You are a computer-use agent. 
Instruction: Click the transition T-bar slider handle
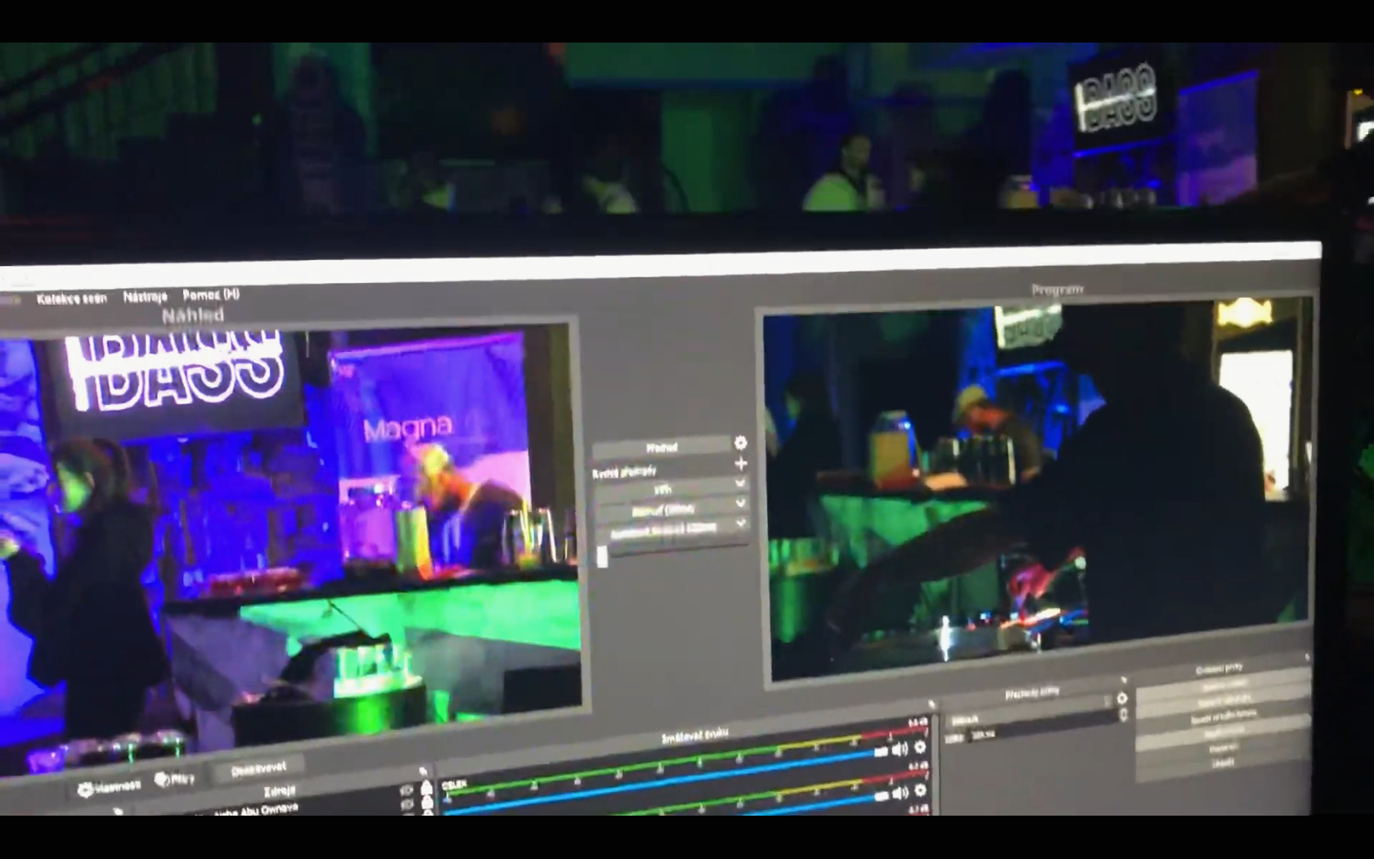pos(603,556)
